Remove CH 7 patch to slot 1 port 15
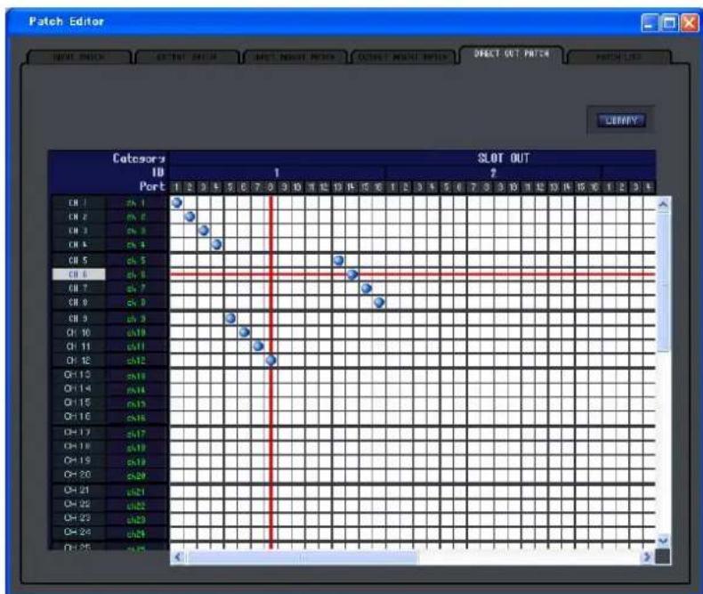Viewport: 703px width, 594px height. 367,288
